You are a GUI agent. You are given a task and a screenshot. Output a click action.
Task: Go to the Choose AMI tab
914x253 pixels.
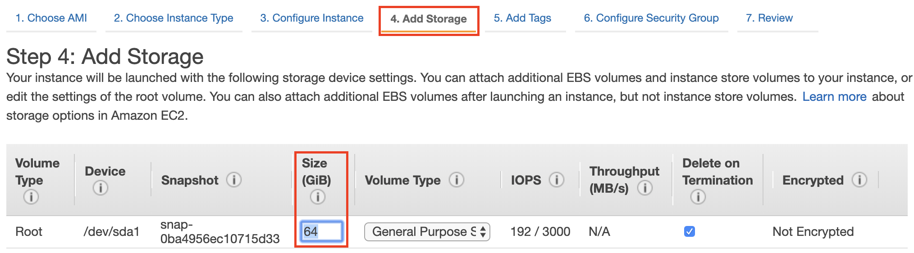(x=51, y=18)
